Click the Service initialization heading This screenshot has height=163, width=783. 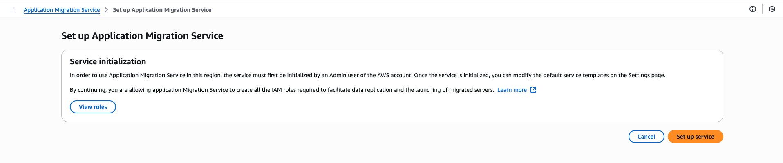click(108, 61)
